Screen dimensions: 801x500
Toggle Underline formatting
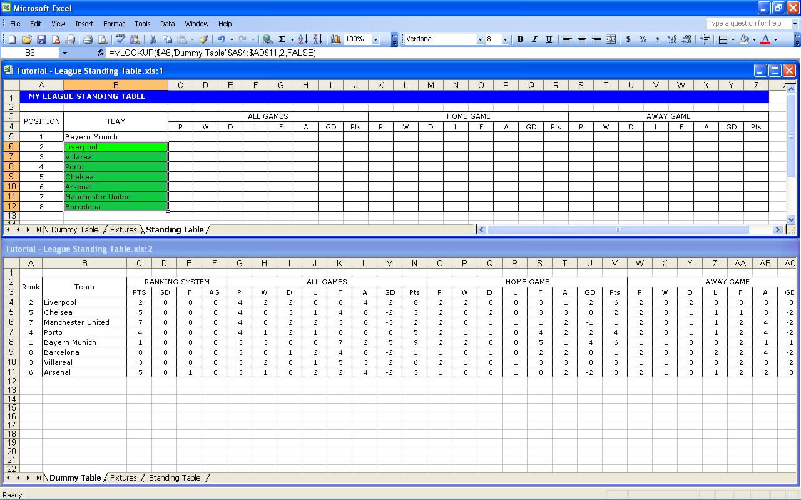549,39
